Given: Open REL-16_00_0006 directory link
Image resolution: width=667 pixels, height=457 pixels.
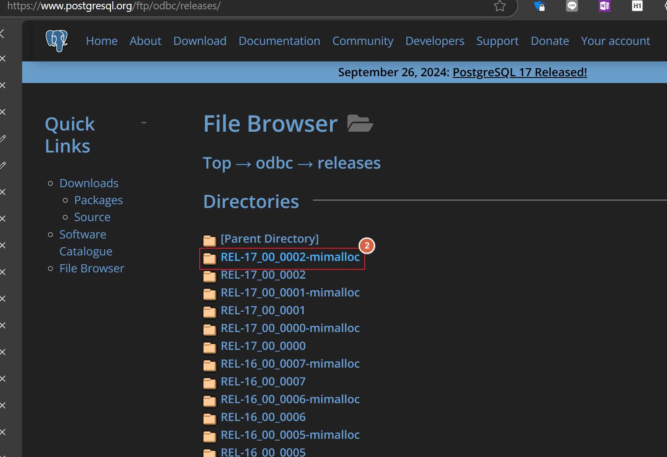Looking at the screenshot, I should coord(263,417).
